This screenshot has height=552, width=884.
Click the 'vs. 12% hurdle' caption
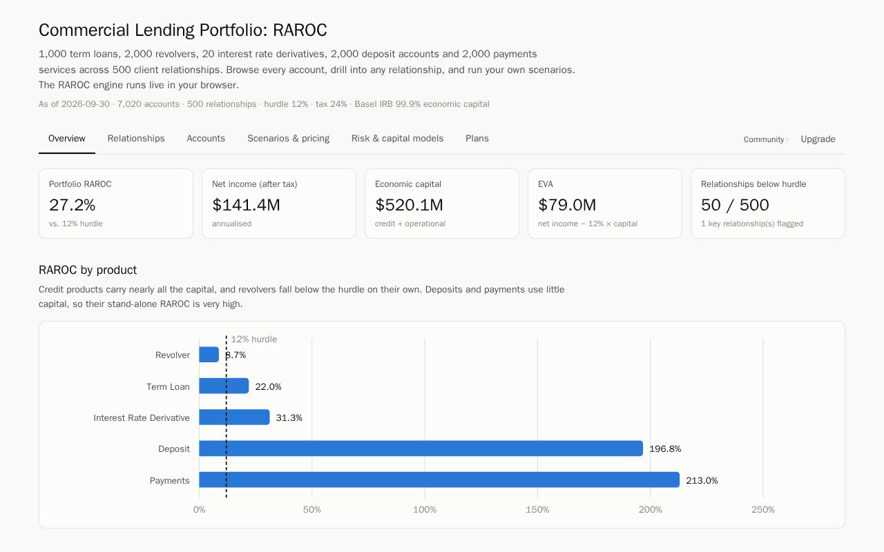pyautogui.click(x=76, y=224)
